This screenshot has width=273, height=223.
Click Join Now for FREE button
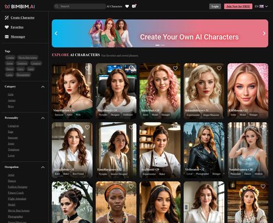(x=238, y=7)
